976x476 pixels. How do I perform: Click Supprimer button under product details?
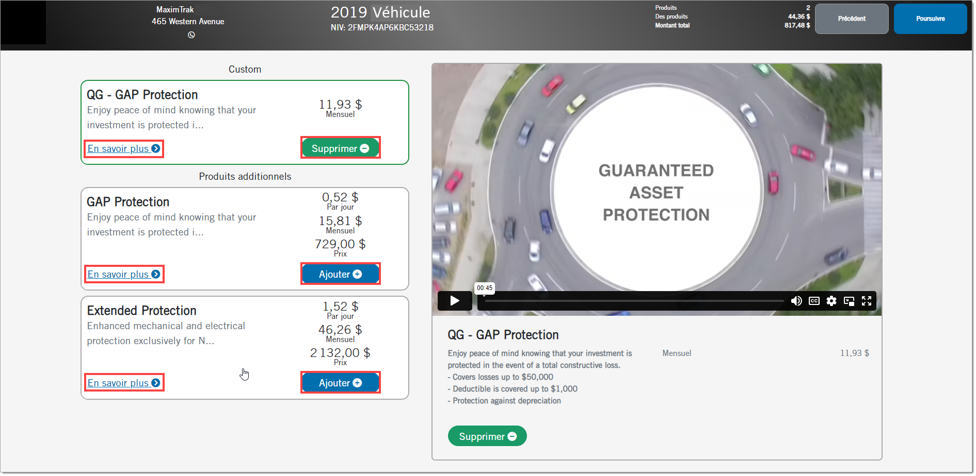487,436
